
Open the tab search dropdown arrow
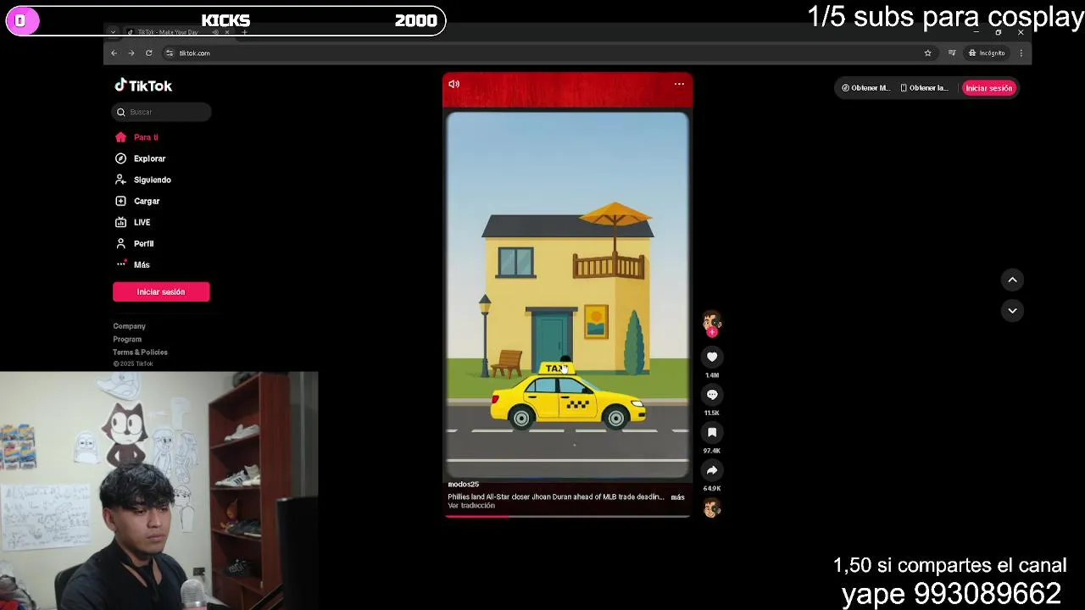click(114, 32)
